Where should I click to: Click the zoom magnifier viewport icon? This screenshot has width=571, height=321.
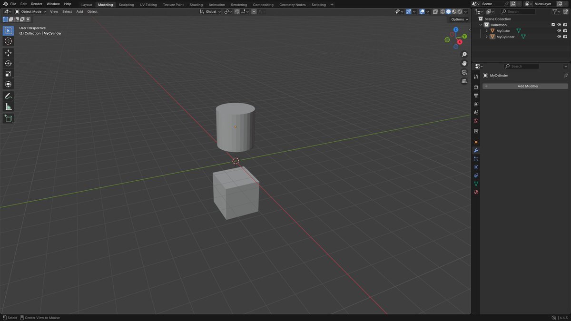tap(464, 54)
